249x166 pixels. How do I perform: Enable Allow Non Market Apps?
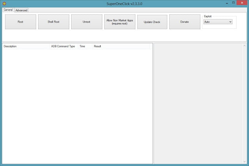point(120,22)
